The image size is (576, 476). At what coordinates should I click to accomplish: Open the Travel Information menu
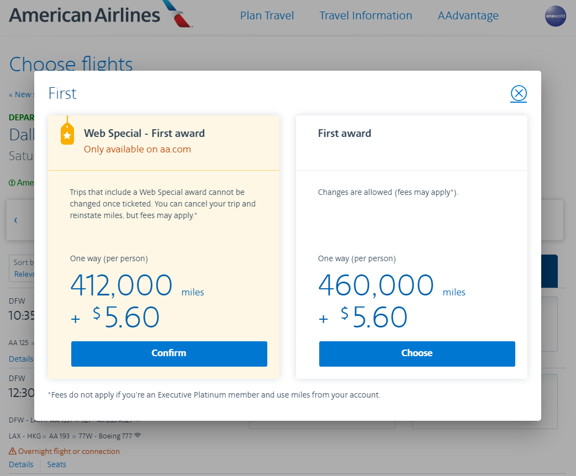pos(366,15)
